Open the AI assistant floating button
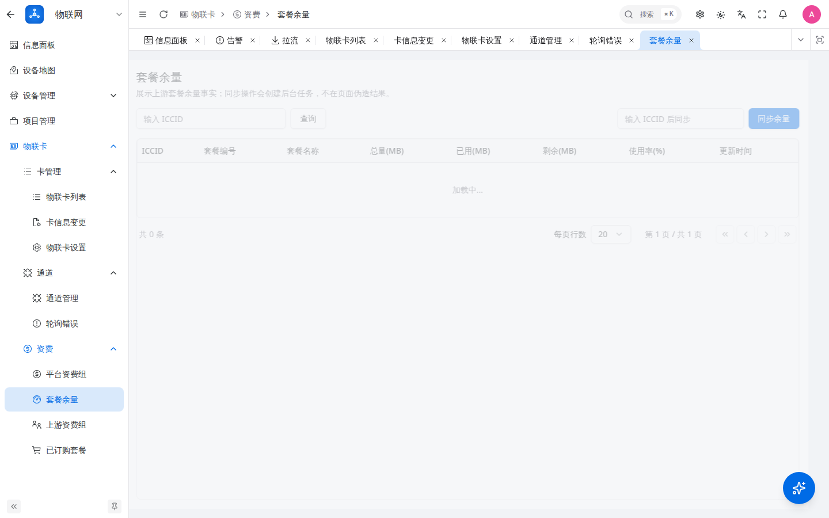Viewport: 829px width, 518px height. [x=799, y=488]
